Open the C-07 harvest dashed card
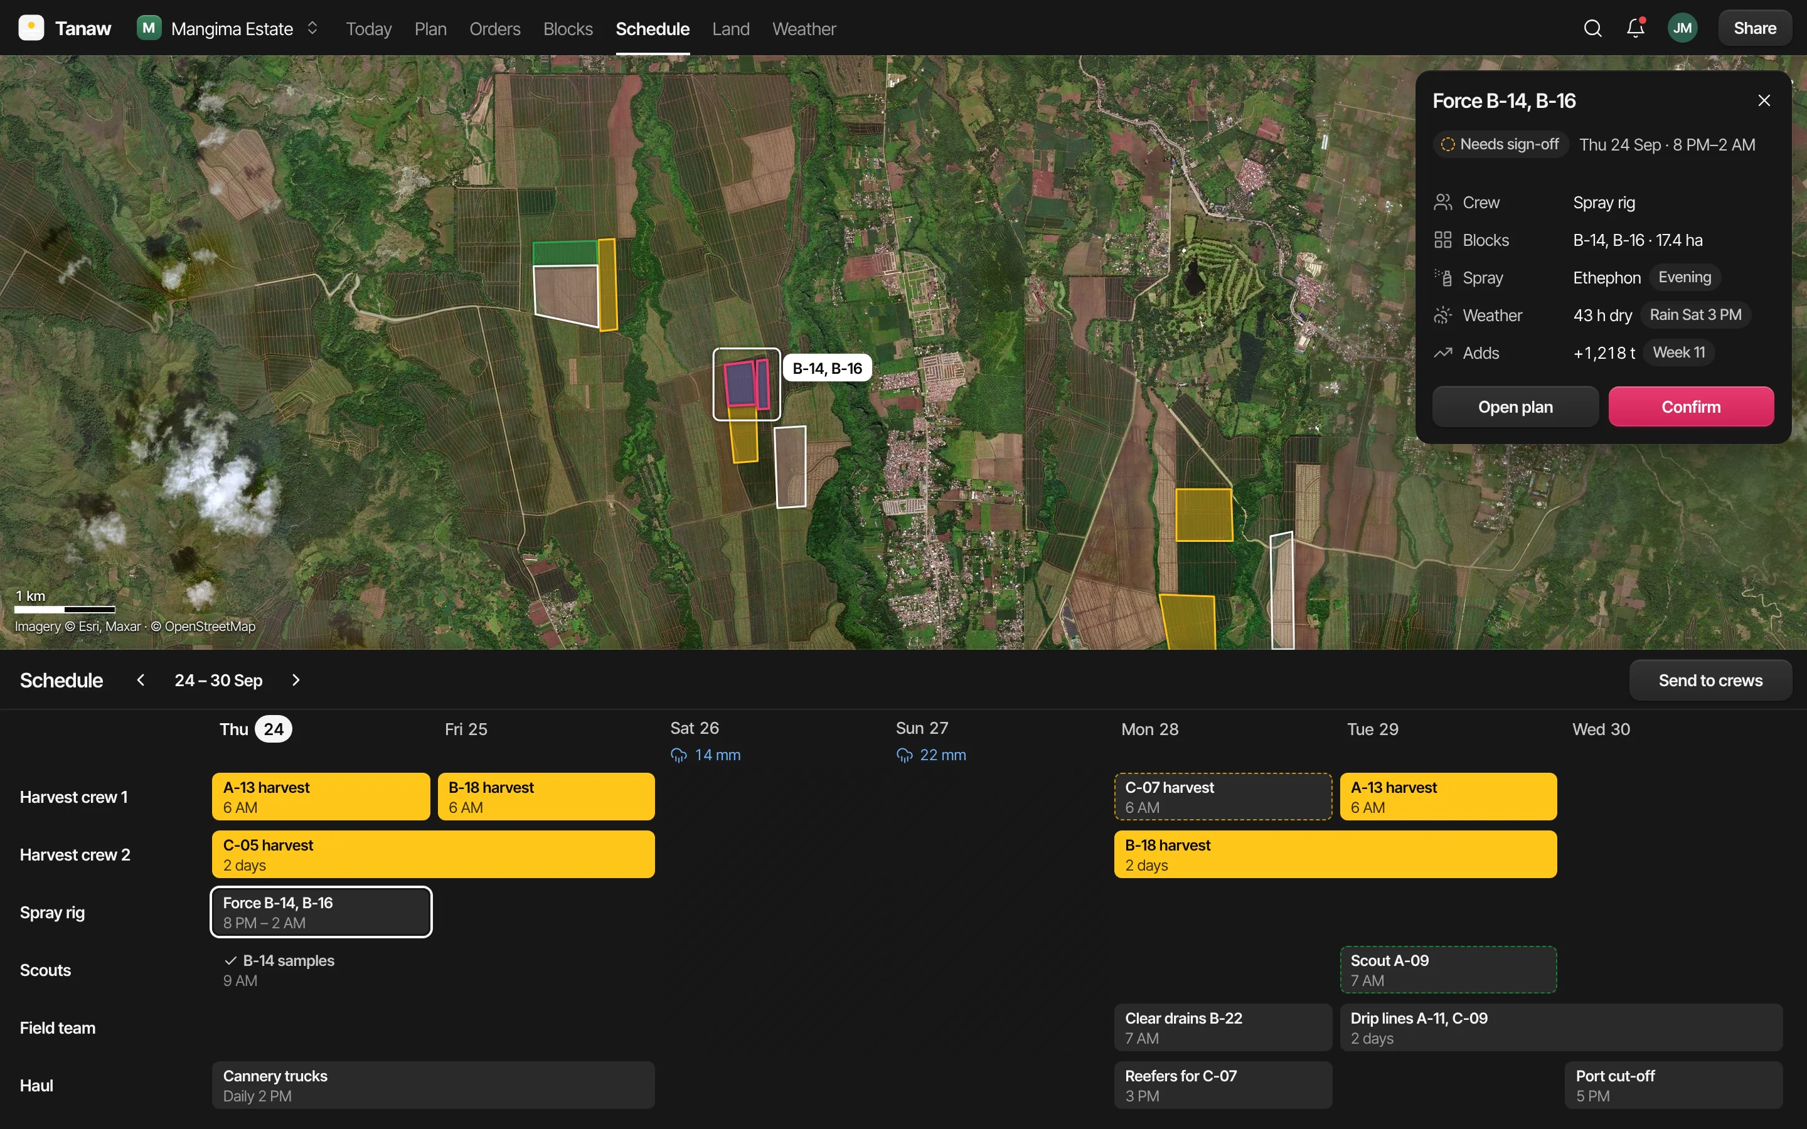 [x=1223, y=797]
